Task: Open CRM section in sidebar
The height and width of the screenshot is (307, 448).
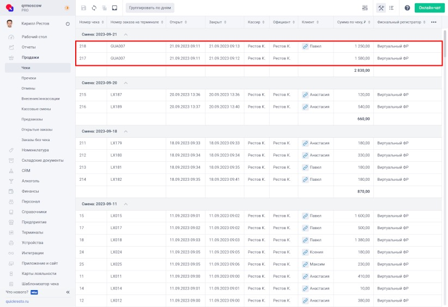Action: tap(26, 170)
